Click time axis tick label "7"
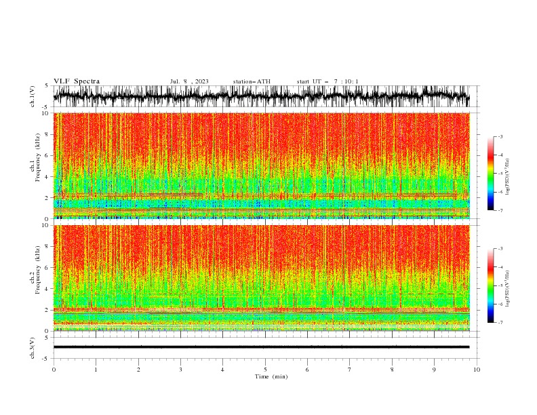This screenshot has height=415, width=537. (x=350, y=370)
